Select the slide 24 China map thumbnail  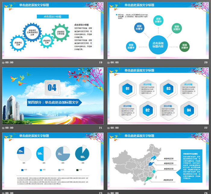[x=158, y=161]
